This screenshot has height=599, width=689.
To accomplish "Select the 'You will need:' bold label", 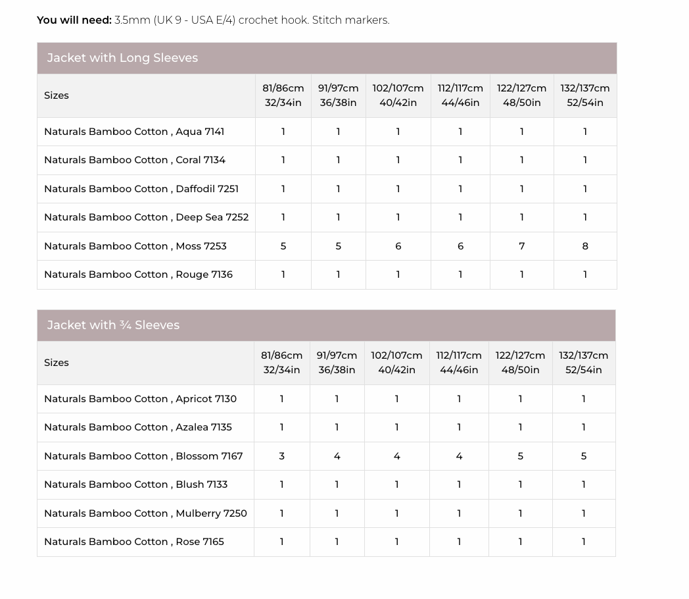I will tap(74, 20).
